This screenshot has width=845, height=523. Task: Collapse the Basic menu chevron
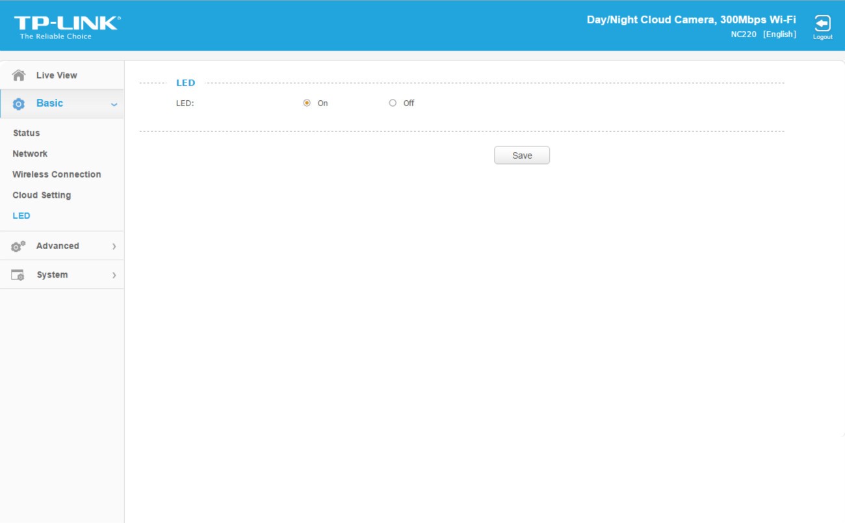pyautogui.click(x=114, y=105)
